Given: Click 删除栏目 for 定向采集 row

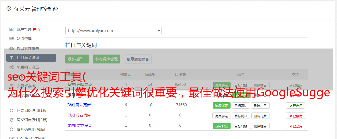Looking at the screenshot, I should tap(260, 126).
